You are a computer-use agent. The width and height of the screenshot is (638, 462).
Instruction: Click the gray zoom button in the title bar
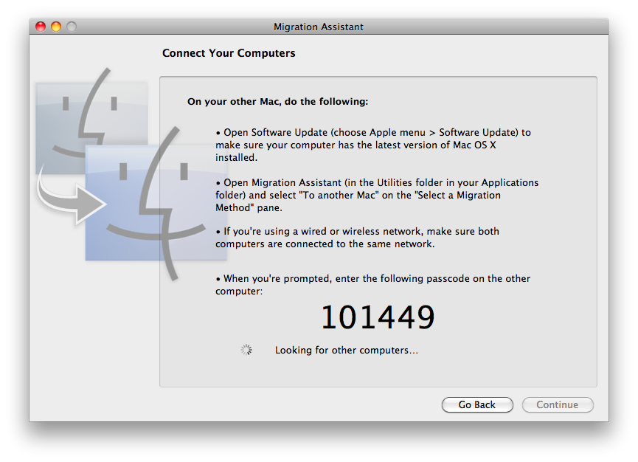tap(72, 27)
